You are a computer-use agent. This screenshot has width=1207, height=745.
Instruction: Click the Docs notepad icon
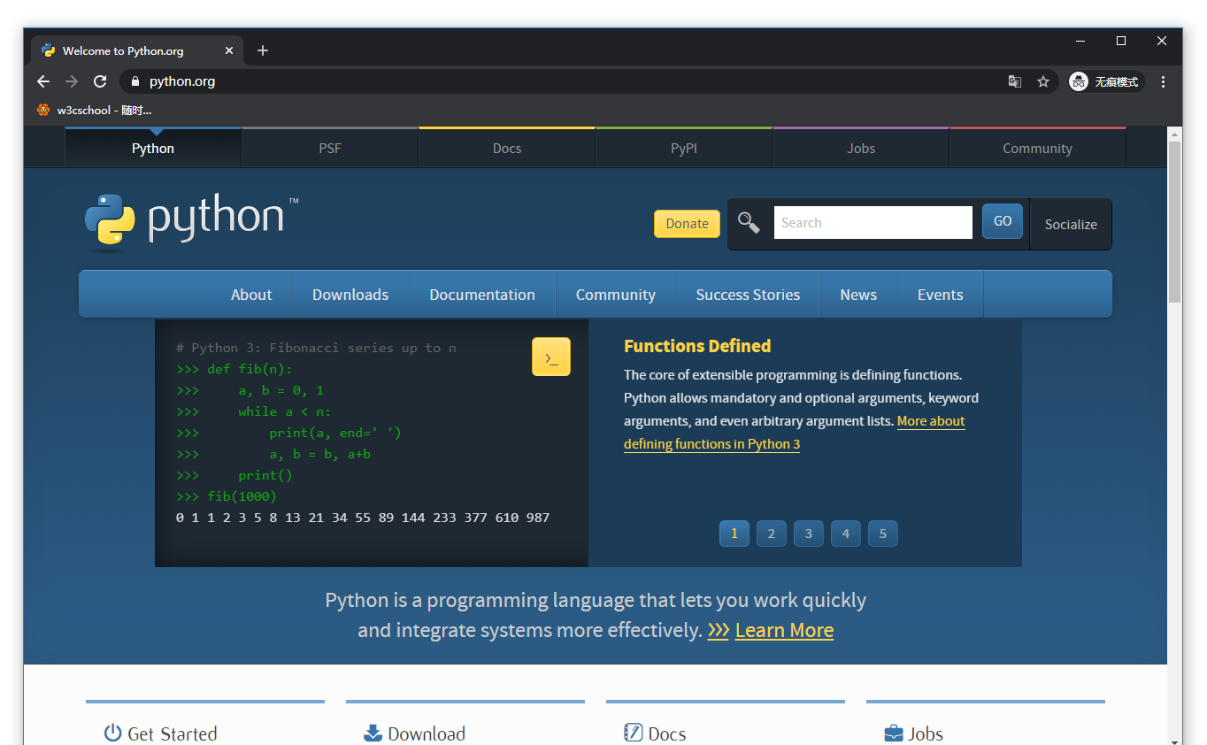(x=633, y=733)
